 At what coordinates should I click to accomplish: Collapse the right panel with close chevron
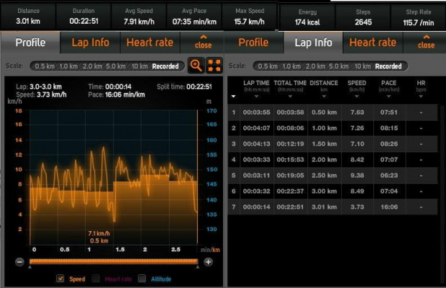[x=426, y=41]
